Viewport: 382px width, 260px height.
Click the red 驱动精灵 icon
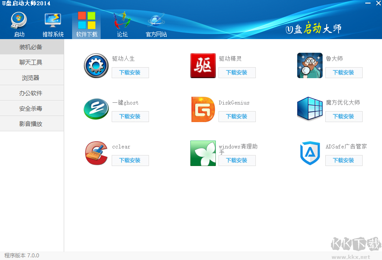point(203,66)
